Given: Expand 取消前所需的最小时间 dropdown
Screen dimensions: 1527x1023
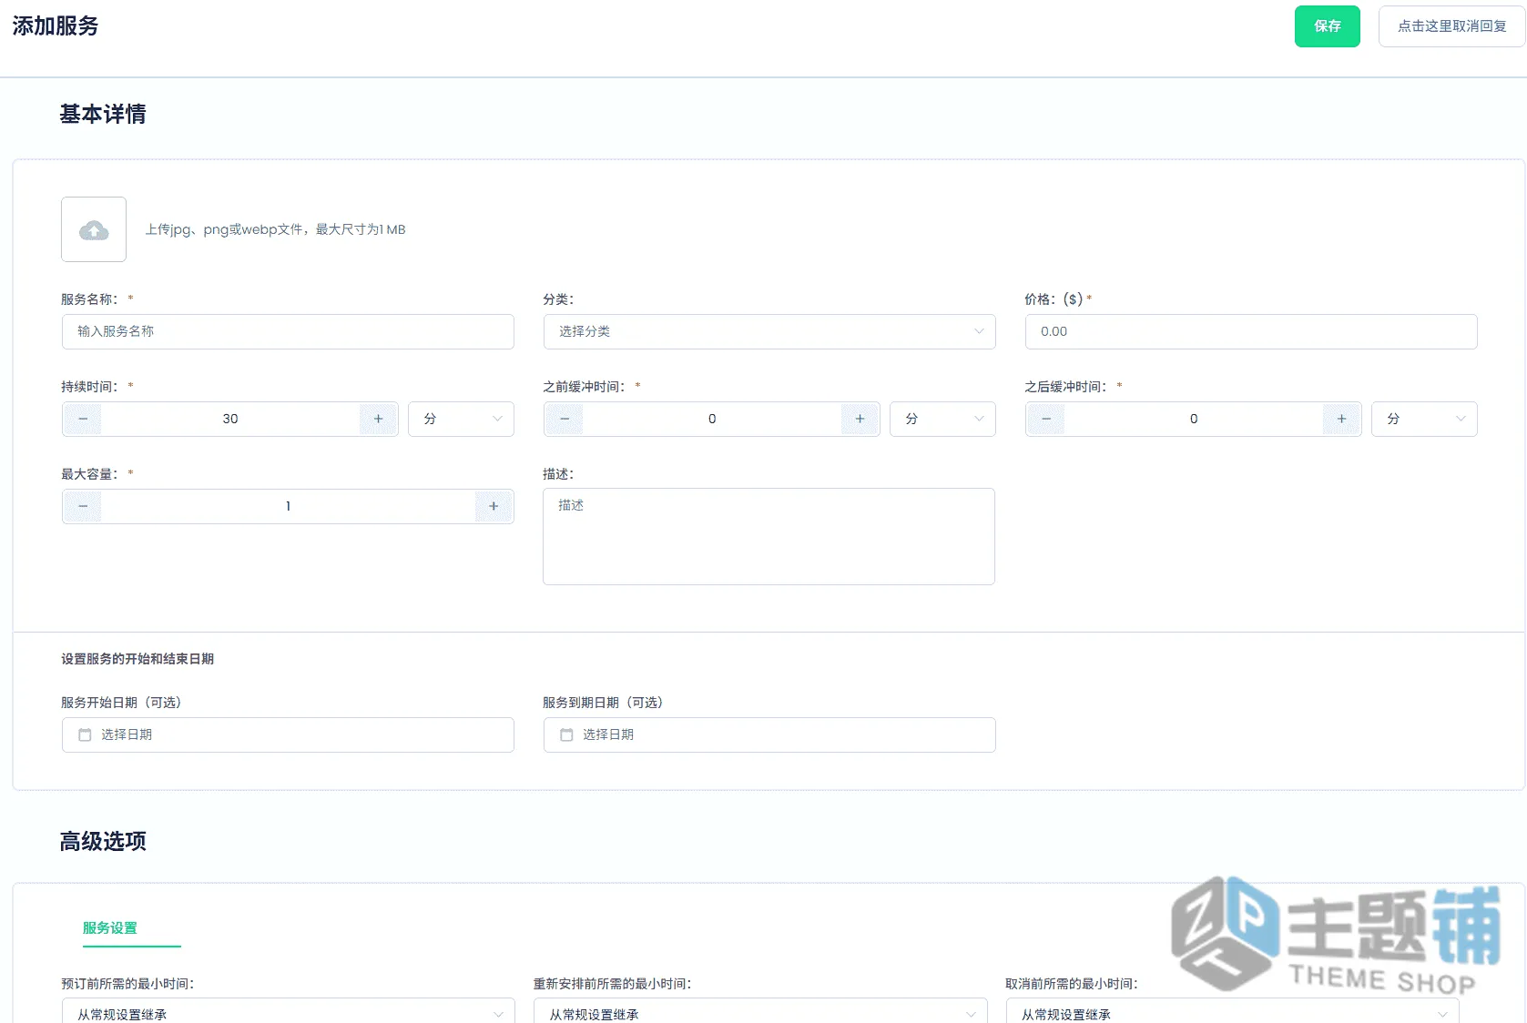Looking at the screenshot, I should (1233, 1012).
